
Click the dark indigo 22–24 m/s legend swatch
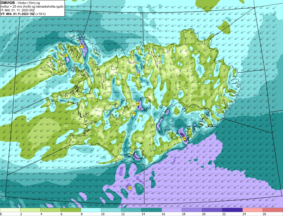[x=232, y=210]
